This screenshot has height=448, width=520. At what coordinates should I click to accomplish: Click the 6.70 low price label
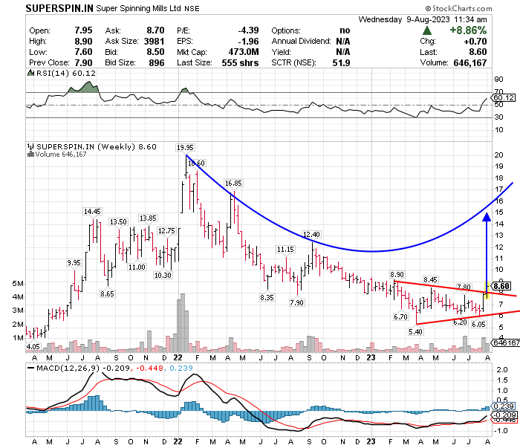click(x=400, y=317)
